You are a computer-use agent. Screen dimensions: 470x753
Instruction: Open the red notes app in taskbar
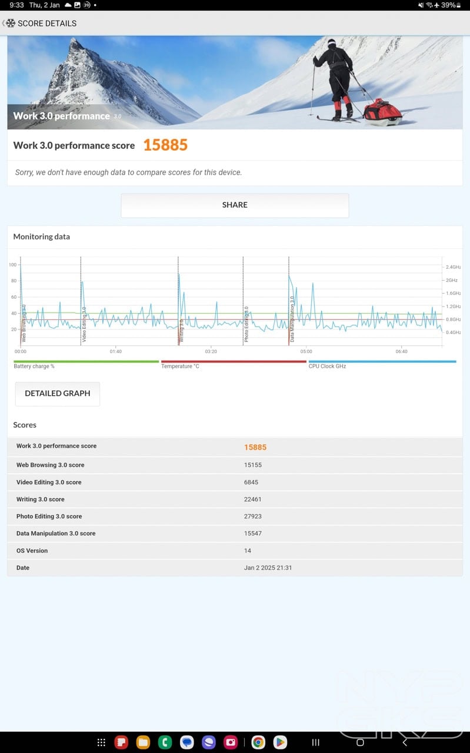point(121,742)
